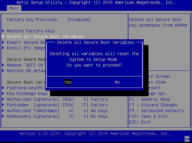
Task: Select Remove 'UEFI CA' entry
Action: [x=26, y=65]
